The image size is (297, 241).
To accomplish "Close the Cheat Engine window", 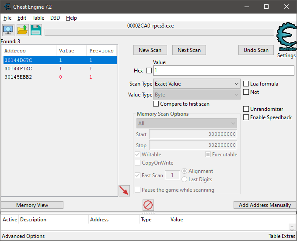I will 287,7.
